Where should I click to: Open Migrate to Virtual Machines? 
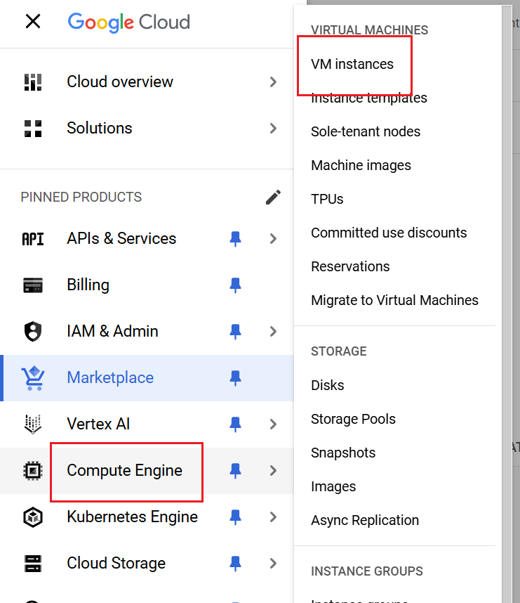tap(395, 300)
